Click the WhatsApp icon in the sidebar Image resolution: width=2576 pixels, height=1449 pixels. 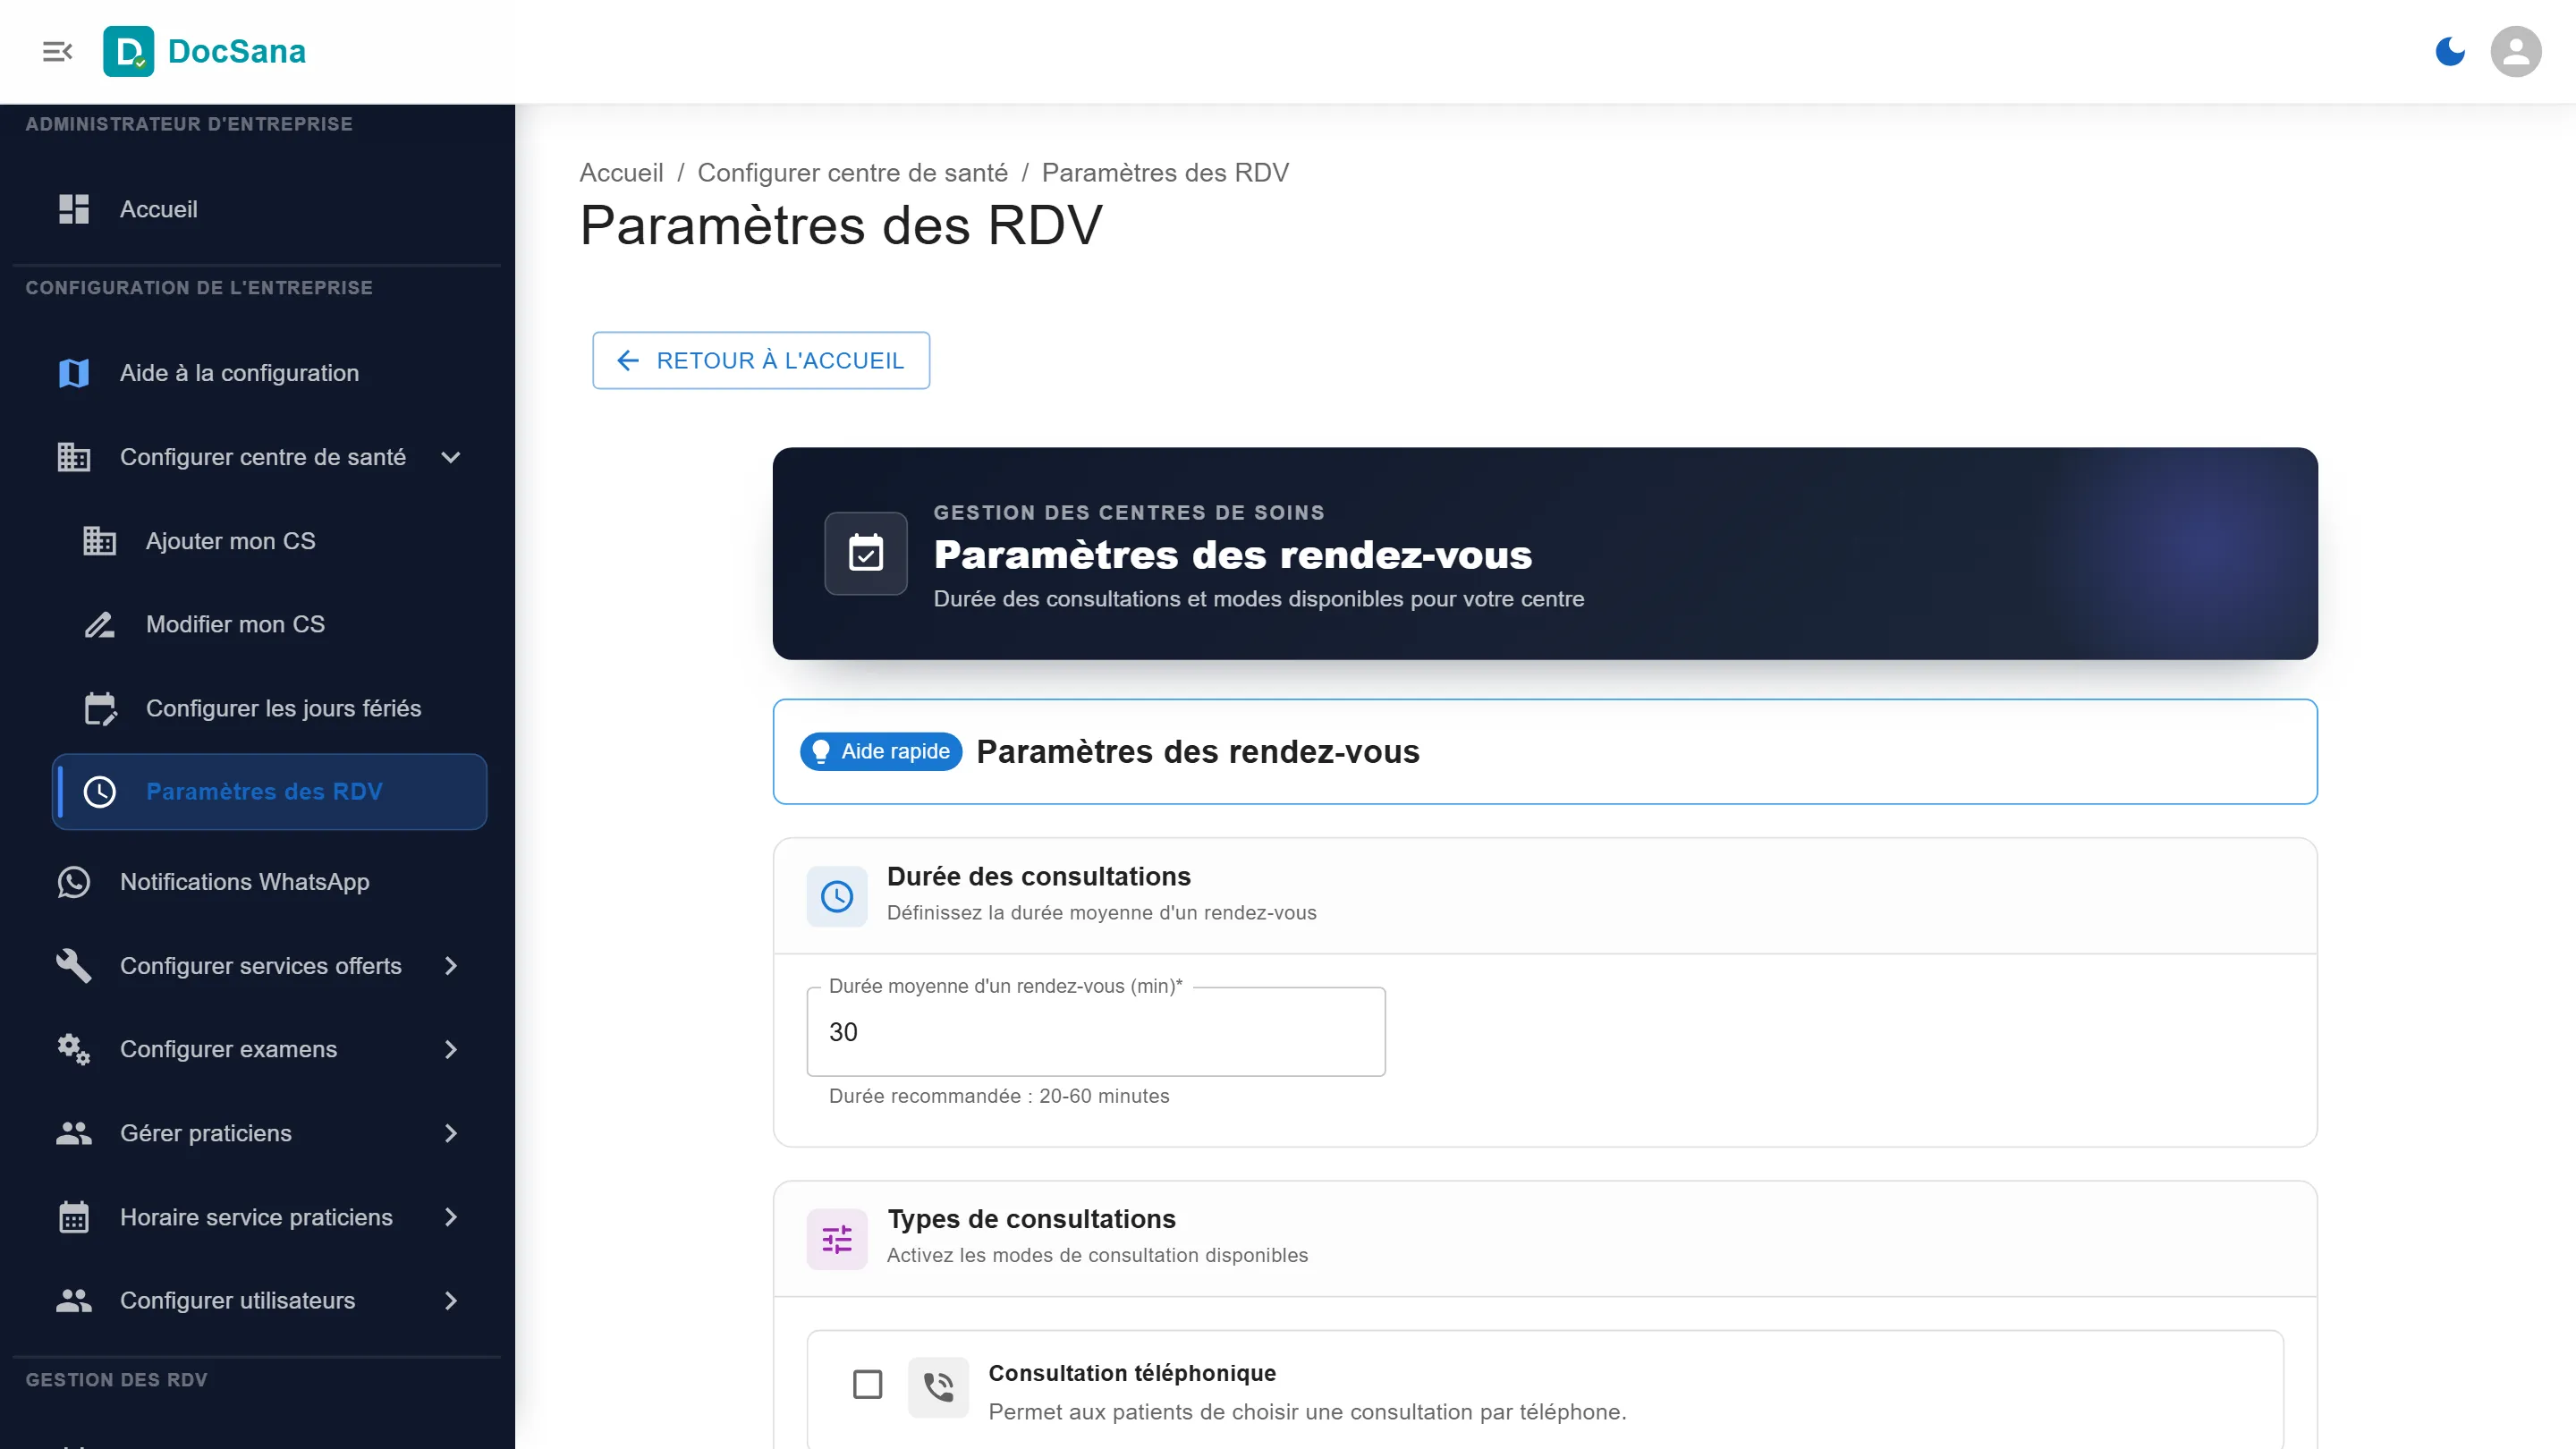pos(74,882)
